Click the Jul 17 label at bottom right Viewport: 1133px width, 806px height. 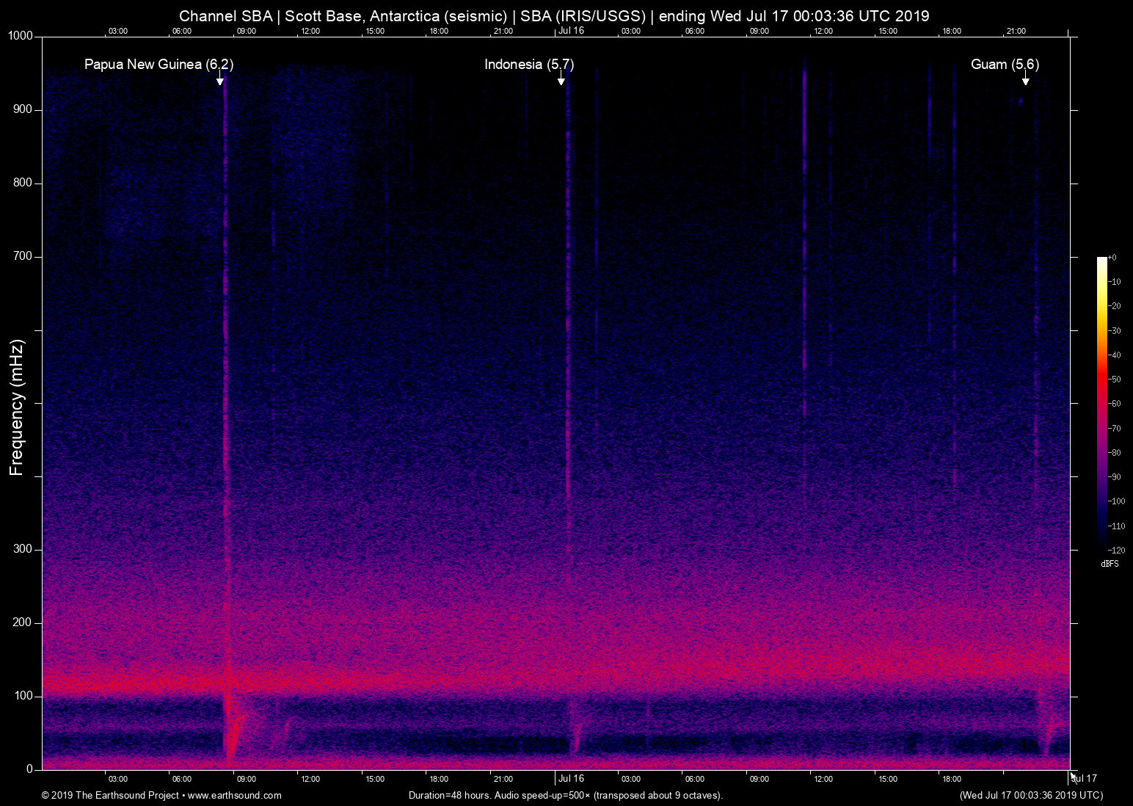1085,777
